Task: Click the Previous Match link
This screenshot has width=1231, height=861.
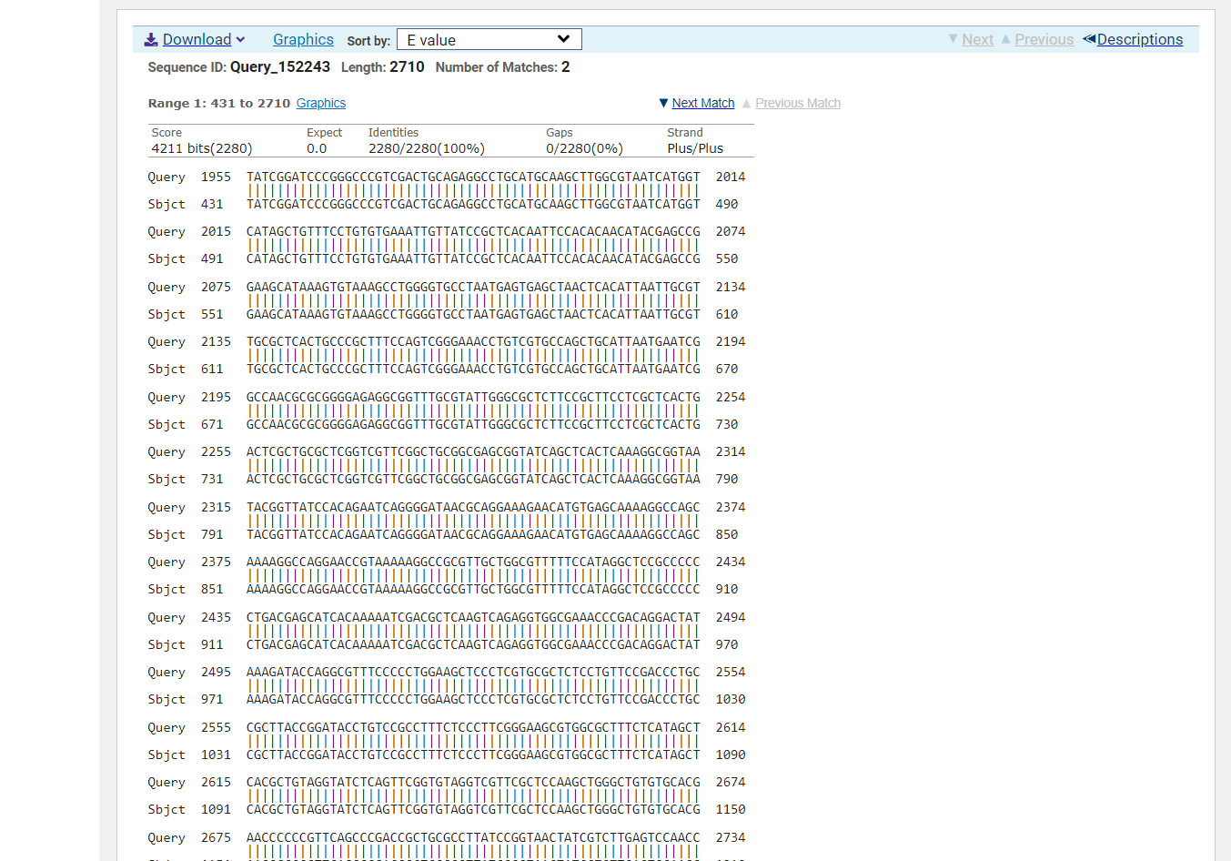Action: [x=798, y=103]
